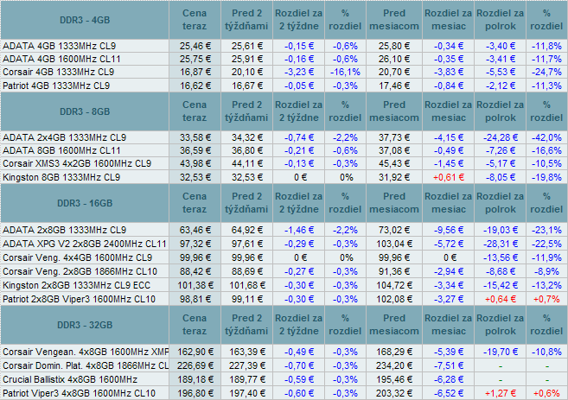
Task: Click the -16,1% percent difference value
Action: [x=345, y=72]
